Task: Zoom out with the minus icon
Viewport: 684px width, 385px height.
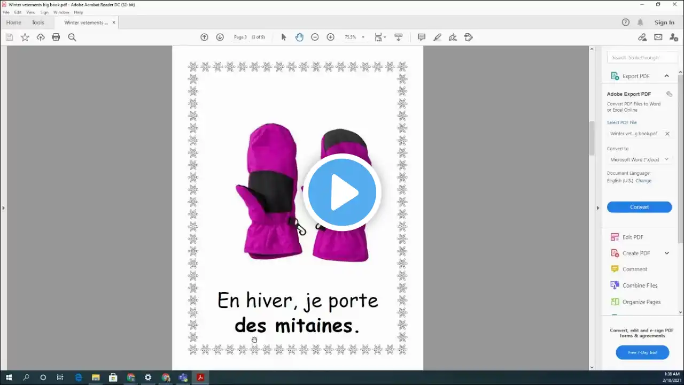Action: click(x=315, y=37)
